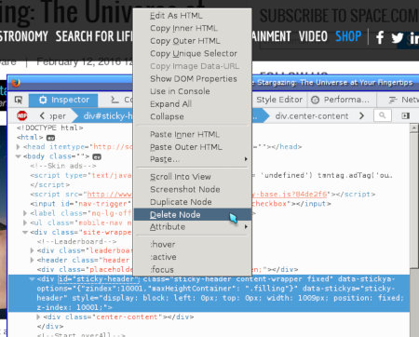Choose Screenshot Node
This screenshot has height=337, width=419.
tap(193, 189)
